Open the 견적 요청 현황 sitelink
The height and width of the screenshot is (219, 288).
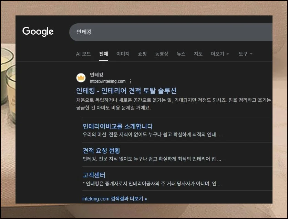tap(101, 151)
